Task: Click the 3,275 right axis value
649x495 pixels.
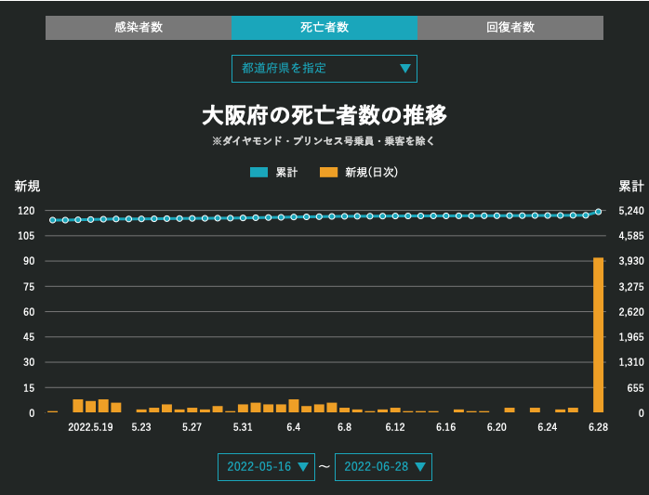Action: tap(631, 287)
